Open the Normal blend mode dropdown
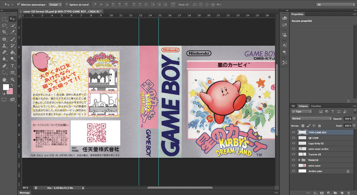Image resolution: width=357 pixels, height=195 pixels. pos(311,118)
